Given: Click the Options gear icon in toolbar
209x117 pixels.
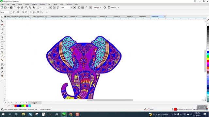Looking at the screenshot, I should 105,7.
